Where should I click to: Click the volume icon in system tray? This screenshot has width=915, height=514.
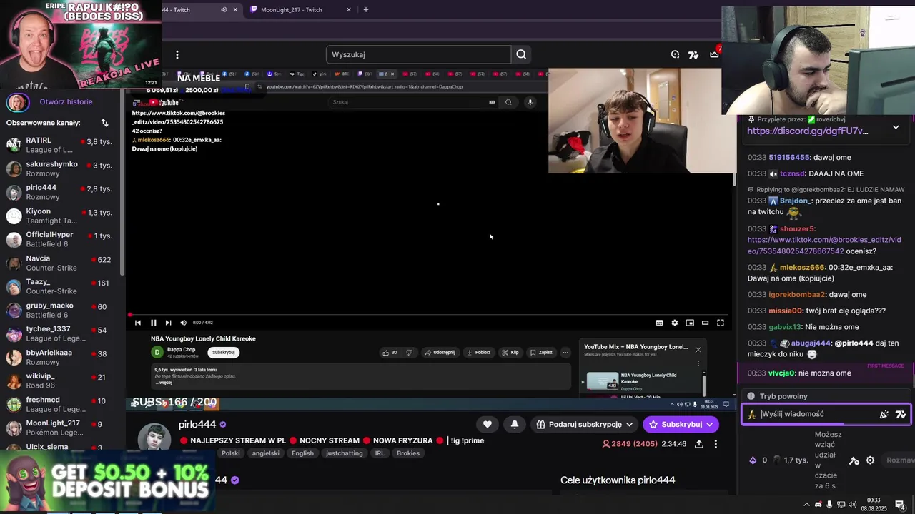pyautogui.click(x=852, y=505)
